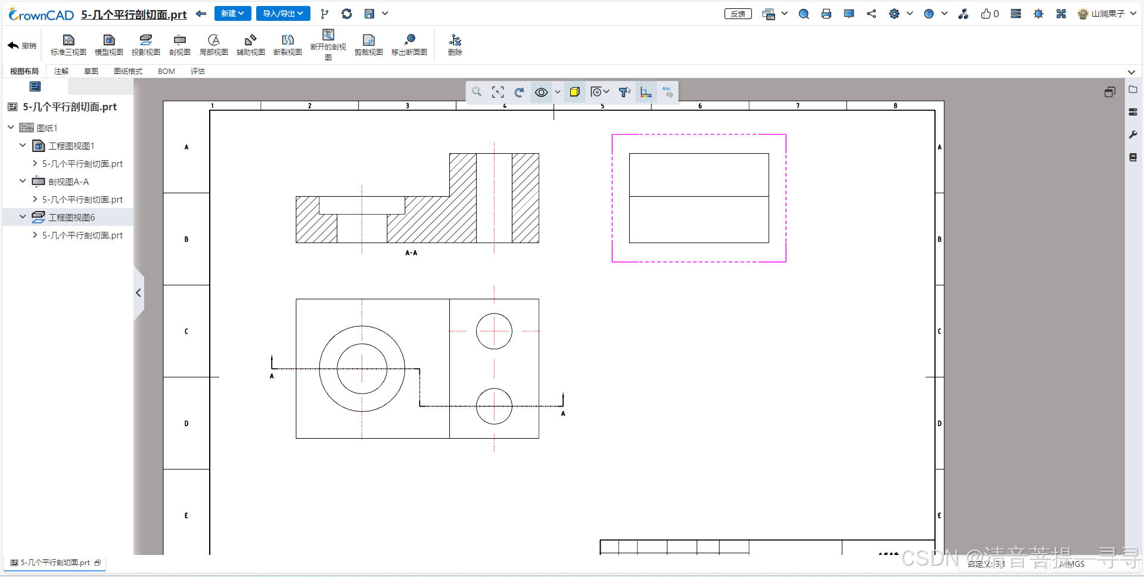Image resolution: width=1144 pixels, height=577 pixels.
Task: Collapse the 剖视图A-A tree node
Action: [x=23, y=181]
